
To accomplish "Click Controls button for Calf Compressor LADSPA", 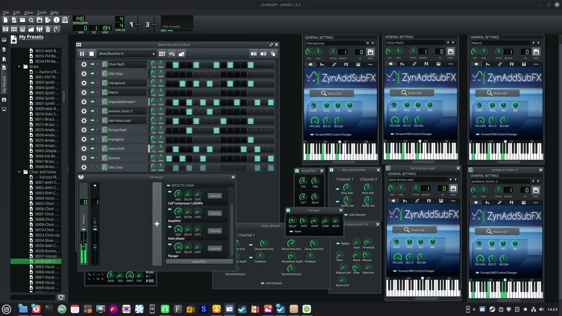I will 215,196.
